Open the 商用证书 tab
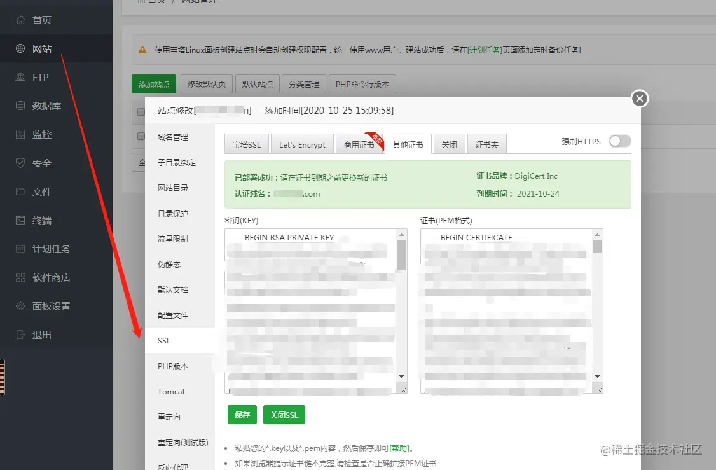Screen dimensions: 716x470 tap(359, 144)
